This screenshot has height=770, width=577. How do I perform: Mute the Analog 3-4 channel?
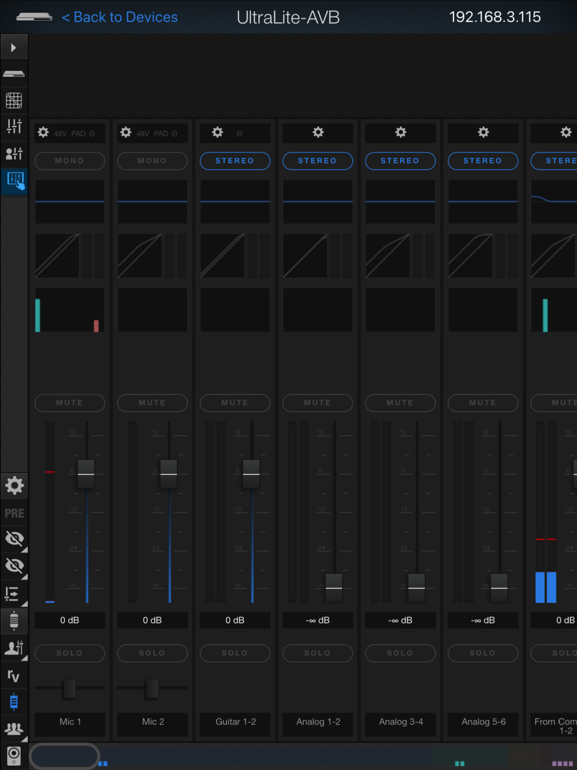pos(400,403)
